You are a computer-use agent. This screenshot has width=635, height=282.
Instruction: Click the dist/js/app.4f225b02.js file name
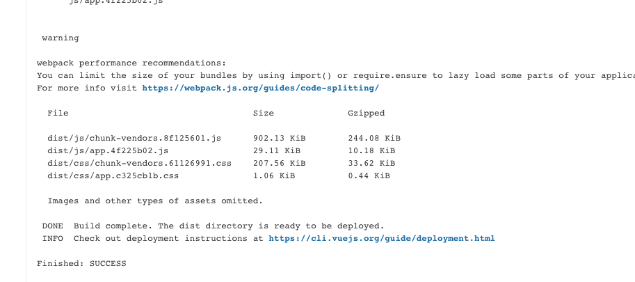(x=108, y=151)
